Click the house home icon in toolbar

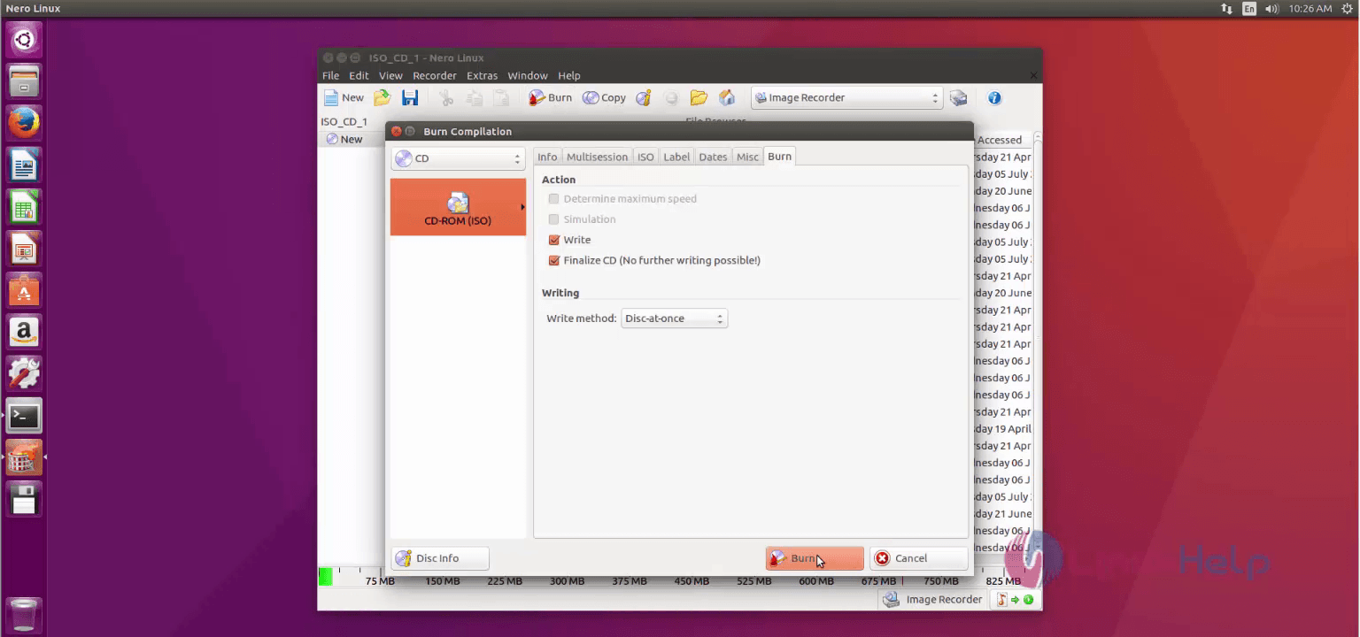pos(727,98)
